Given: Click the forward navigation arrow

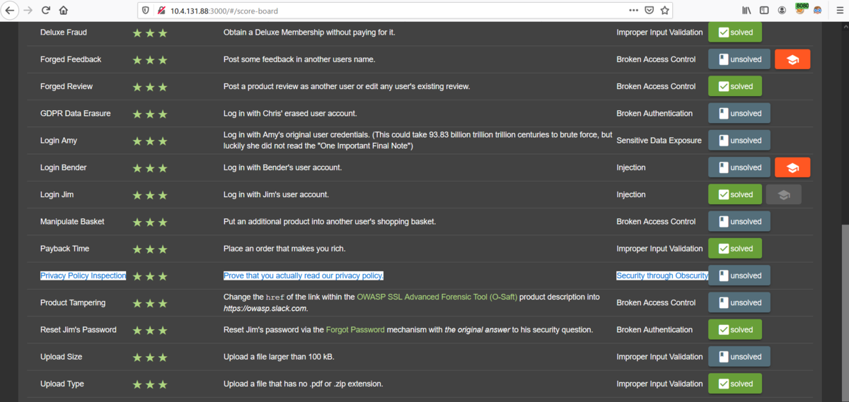Looking at the screenshot, I should 28,11.
